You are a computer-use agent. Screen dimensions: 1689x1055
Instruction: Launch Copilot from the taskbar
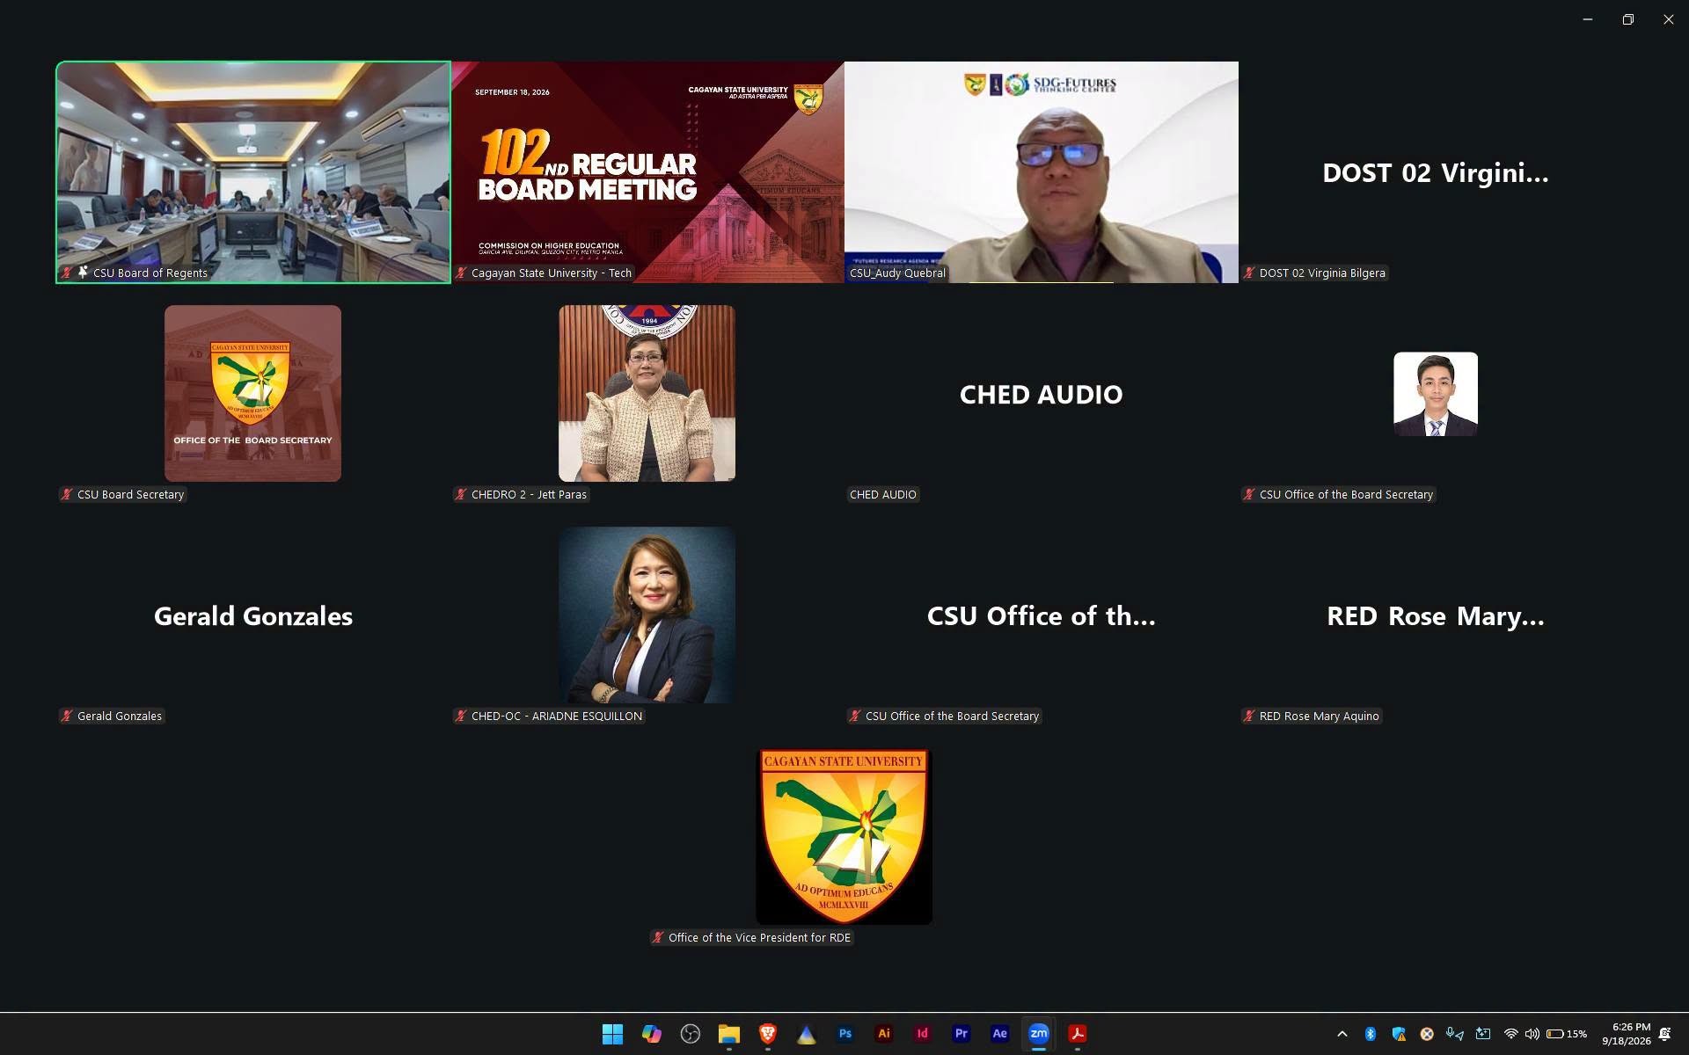(x=651, y=1034)
